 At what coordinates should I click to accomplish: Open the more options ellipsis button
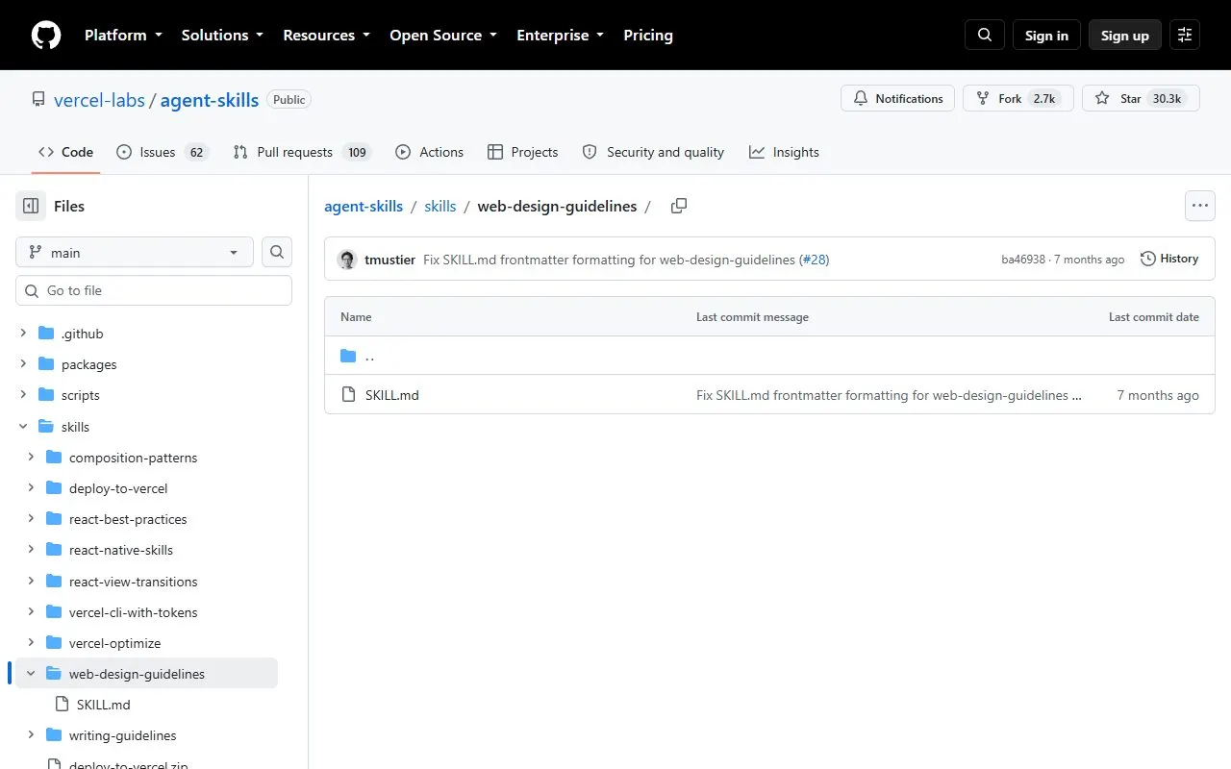[1199, 206]
